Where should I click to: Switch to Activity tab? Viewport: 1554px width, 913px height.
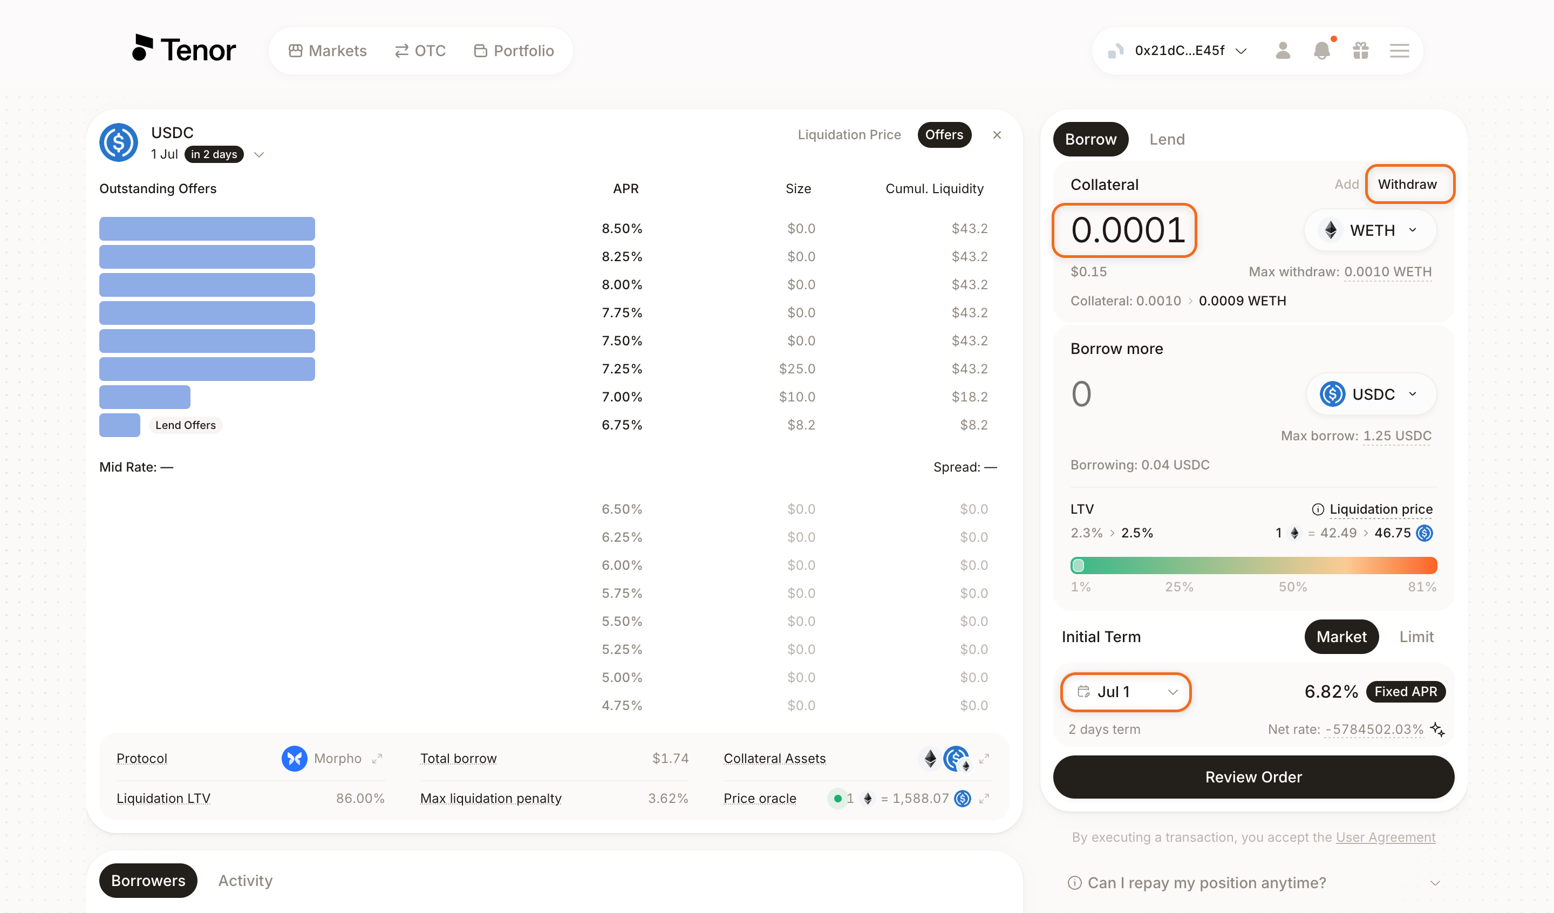pyautogui.click(x=245, y=880)
